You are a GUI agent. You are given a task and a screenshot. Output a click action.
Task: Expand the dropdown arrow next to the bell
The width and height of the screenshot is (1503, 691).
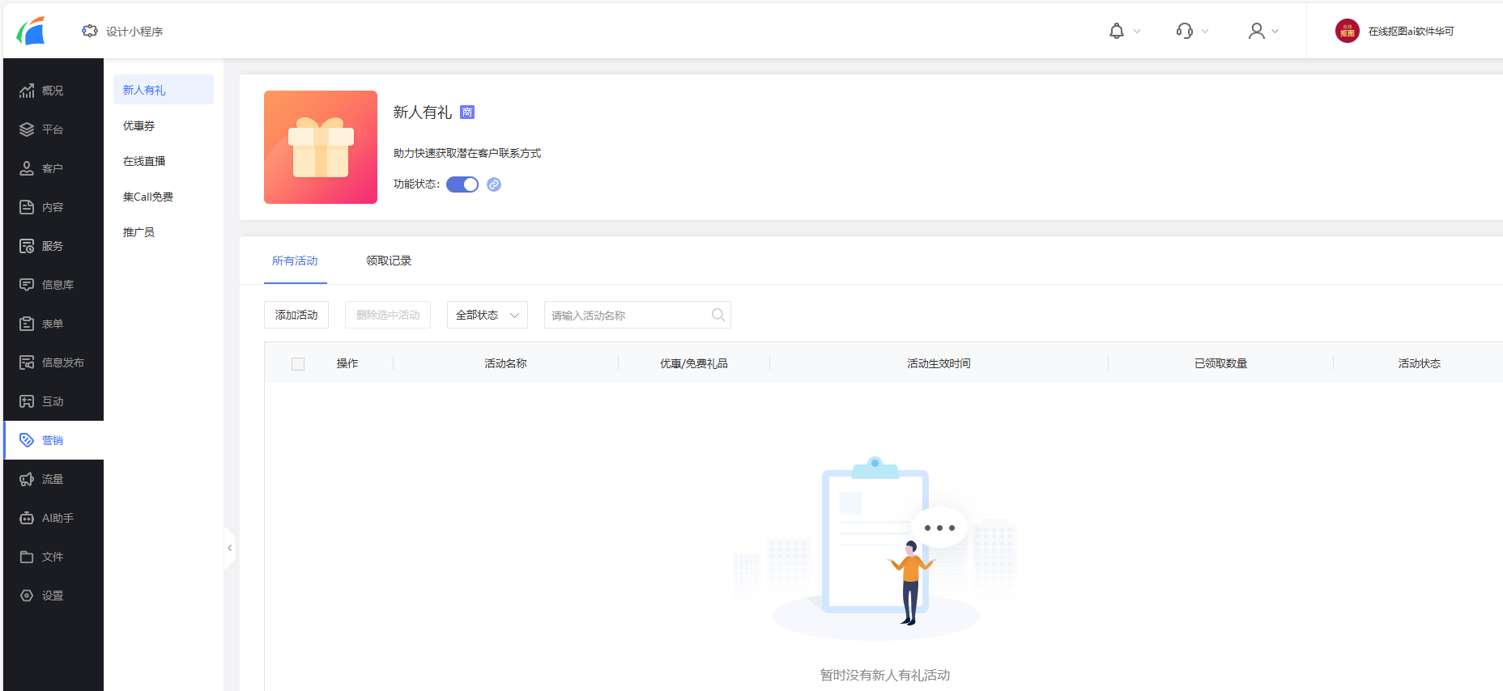point(1137,32)
